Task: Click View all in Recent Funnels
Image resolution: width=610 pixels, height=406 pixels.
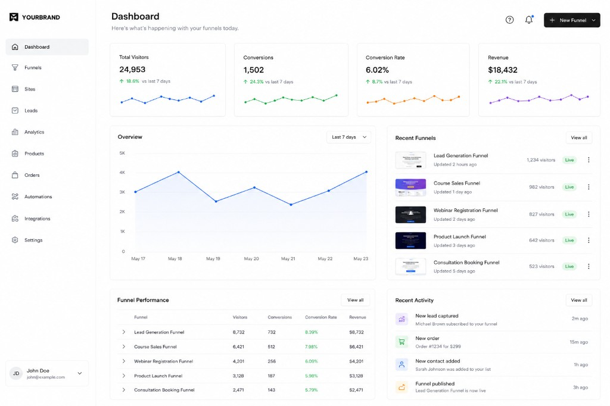Action: pyautogui.click(x=579, y=138)
